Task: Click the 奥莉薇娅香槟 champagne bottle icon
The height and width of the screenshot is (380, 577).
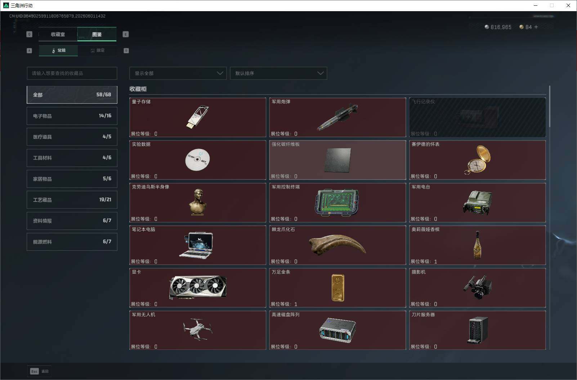Action: pos(477,245)
